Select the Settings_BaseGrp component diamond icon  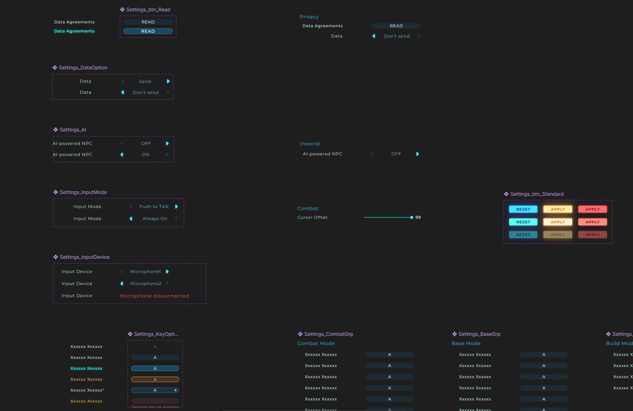455,334
